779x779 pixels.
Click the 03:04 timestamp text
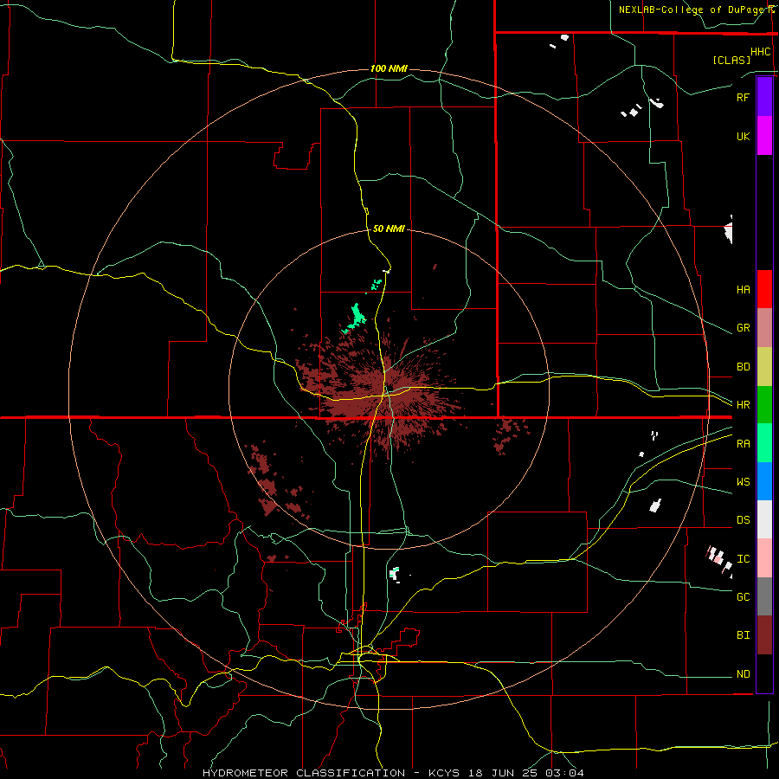[x=563, y=773]
